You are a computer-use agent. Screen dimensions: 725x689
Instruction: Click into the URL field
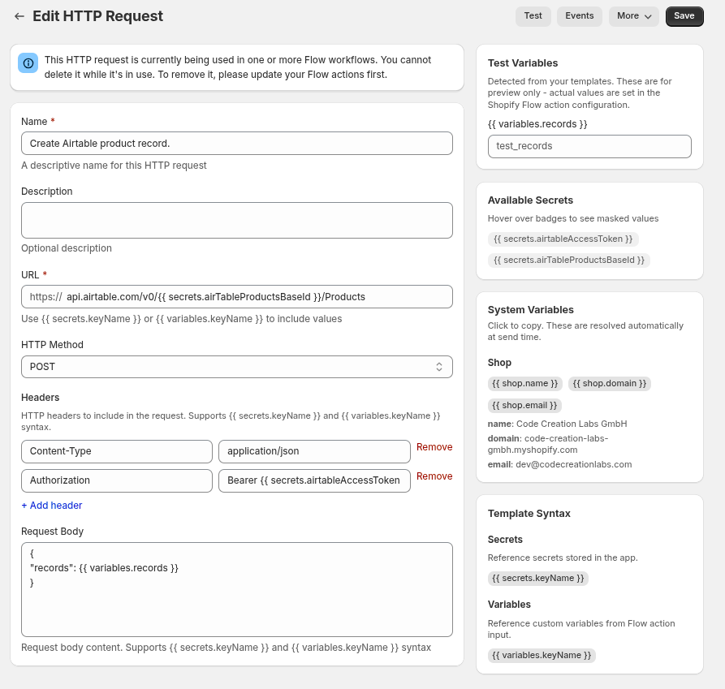tap(256, 297)
